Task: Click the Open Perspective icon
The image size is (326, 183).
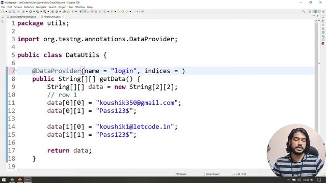Action: 310,11
